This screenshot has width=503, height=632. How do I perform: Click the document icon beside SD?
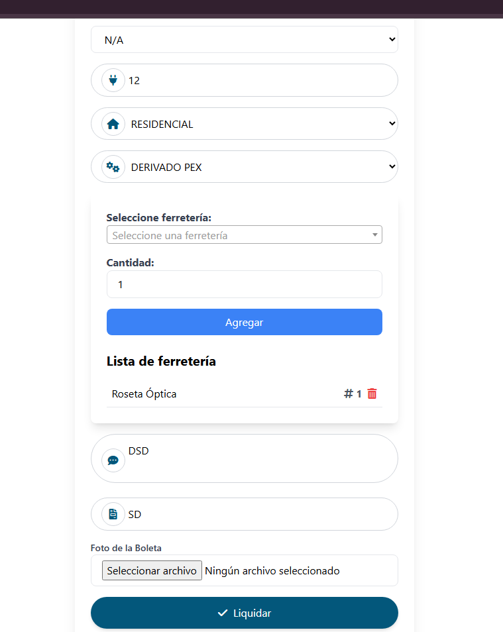[x=113, y=514]
